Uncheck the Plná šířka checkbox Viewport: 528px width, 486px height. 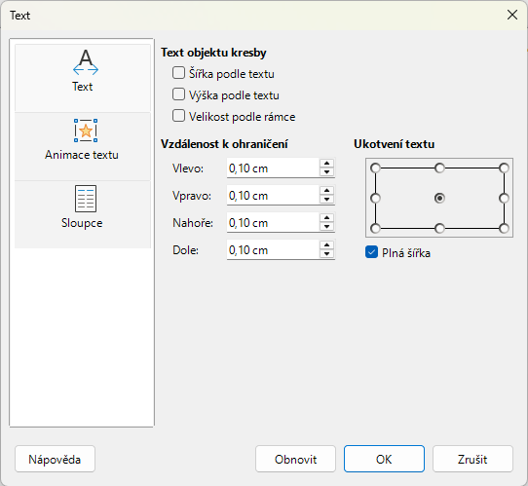371,252
